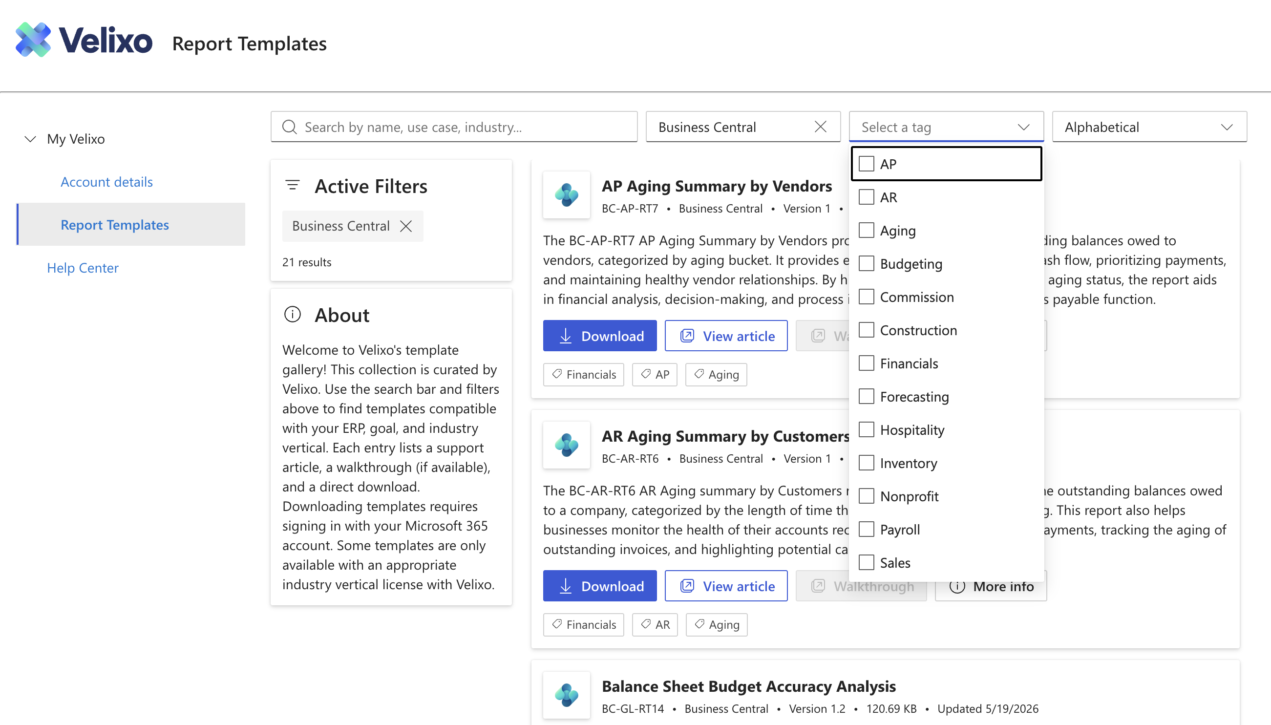Click tag icon on AP card Aging tag
This screenshot has height=725, width=1271.
699,374
